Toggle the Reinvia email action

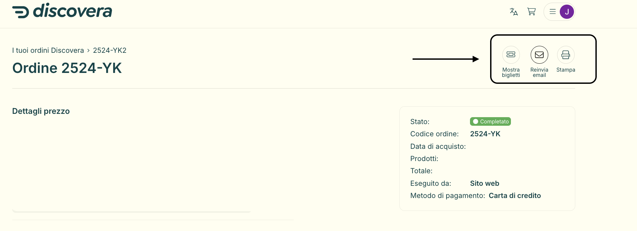tap(539, 62)
